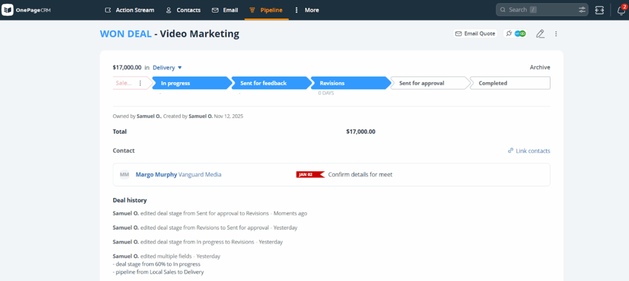Open the More navigation menu
Image resolution: width=629 pixels, height=281 pixels.
click(x=306, y=10)
